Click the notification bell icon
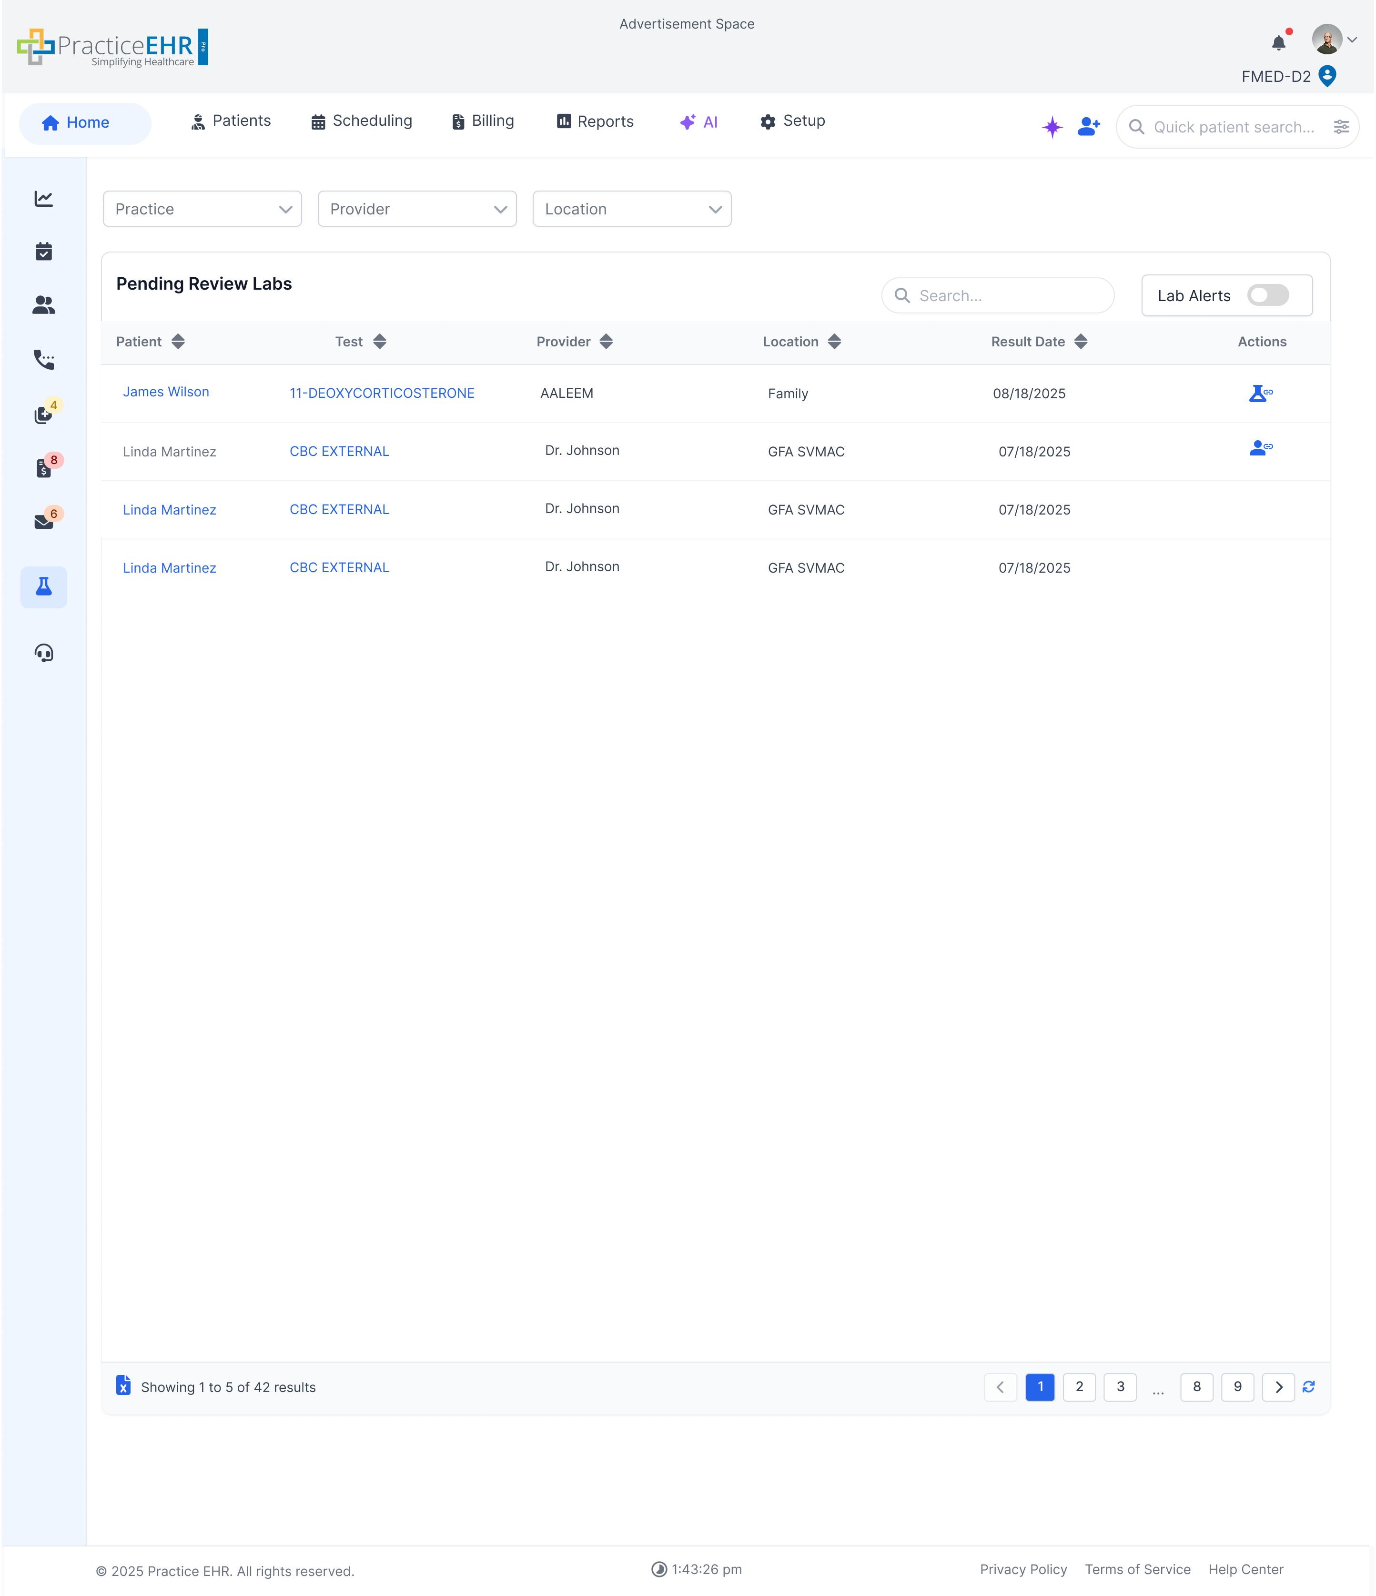 tap(1279, 42)
